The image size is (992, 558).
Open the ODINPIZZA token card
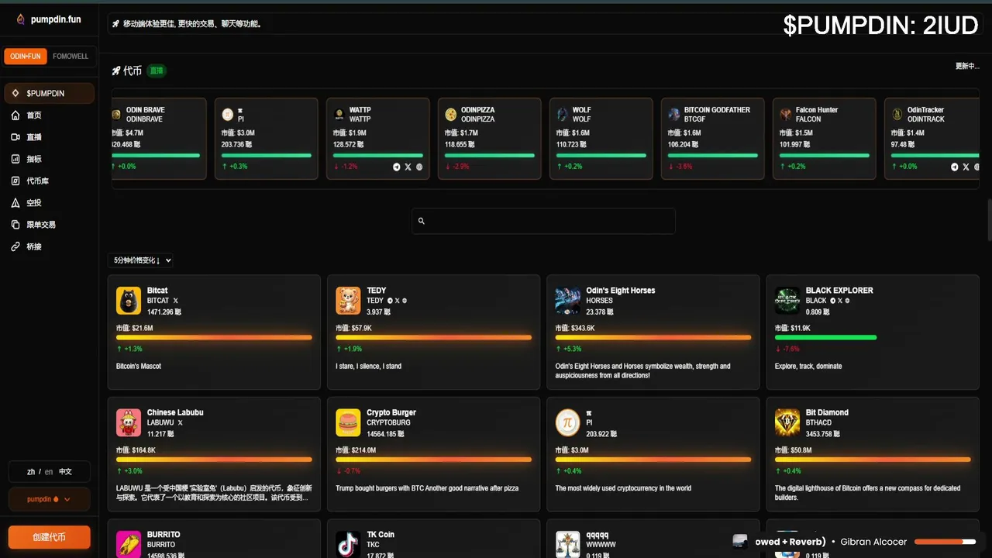(x=489, y=139)
